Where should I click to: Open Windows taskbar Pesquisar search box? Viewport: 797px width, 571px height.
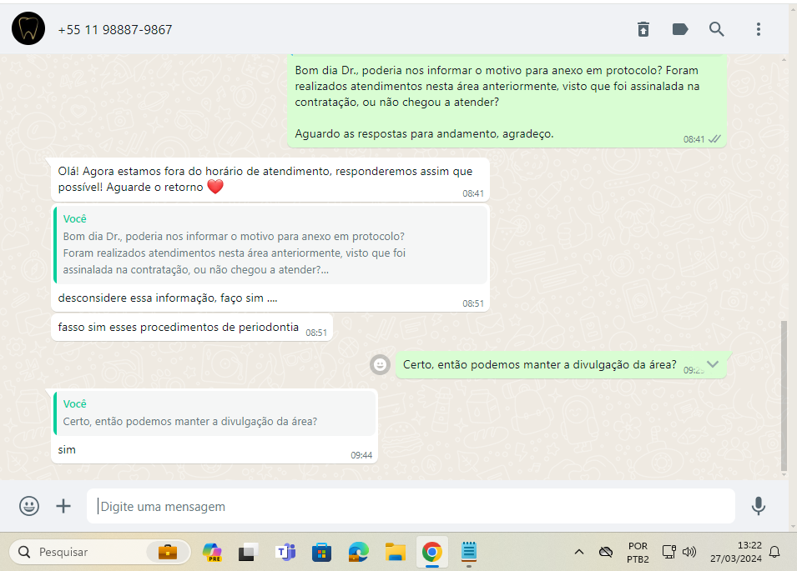99,552
